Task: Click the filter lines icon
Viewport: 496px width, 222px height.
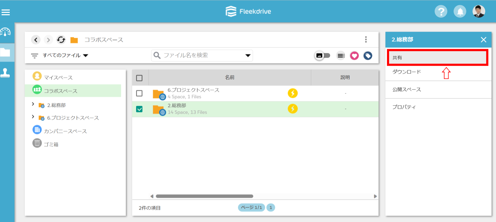Action: (34, 56)
